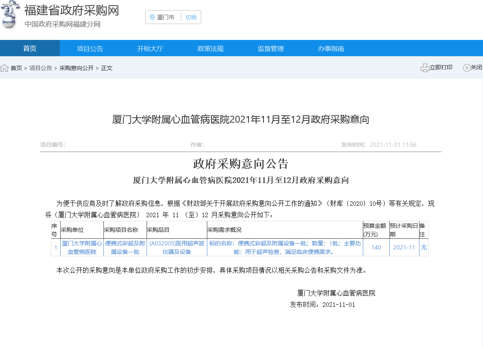Open the 首页 navigation menu item
The height and width of the screenshot is (348, 483).
(x=29, y=48)
